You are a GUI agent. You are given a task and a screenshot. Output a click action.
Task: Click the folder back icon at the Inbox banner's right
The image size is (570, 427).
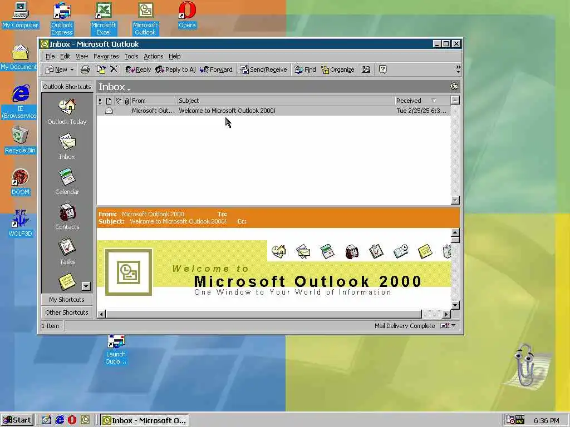(454, 86)
